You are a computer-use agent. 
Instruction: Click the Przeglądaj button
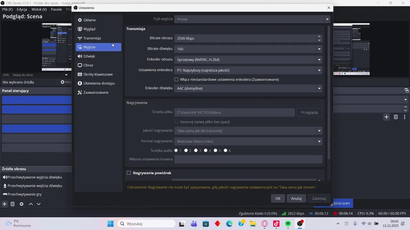point(309,112)
